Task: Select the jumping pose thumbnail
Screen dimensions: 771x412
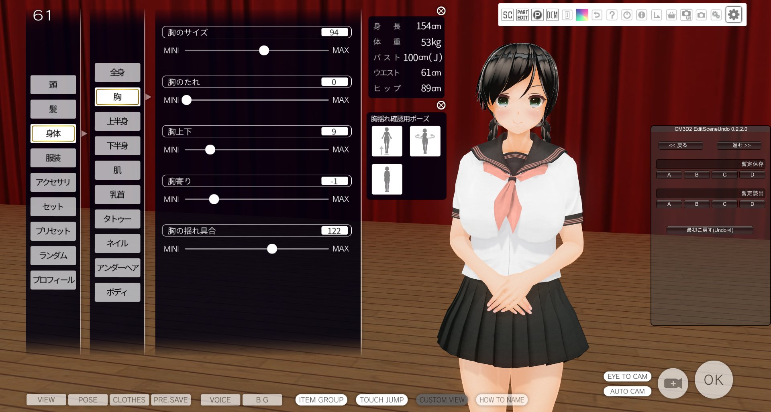Action: (x=387, y=141)
